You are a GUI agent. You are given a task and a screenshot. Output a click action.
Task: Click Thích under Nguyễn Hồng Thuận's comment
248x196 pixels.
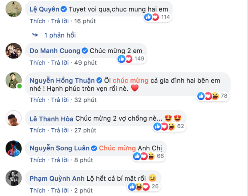point(38,100)
